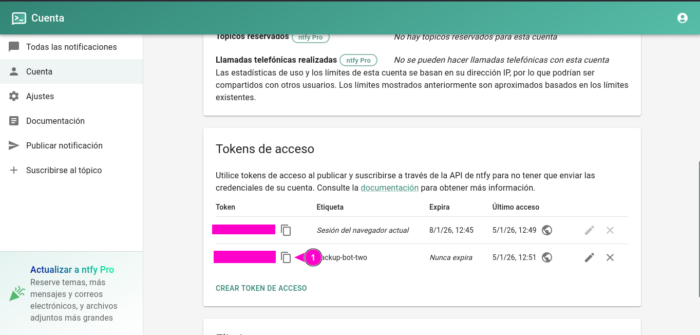
Task: Select Cuenta in the sidebar
Action: pyautogui.click(x=40, y=71)
